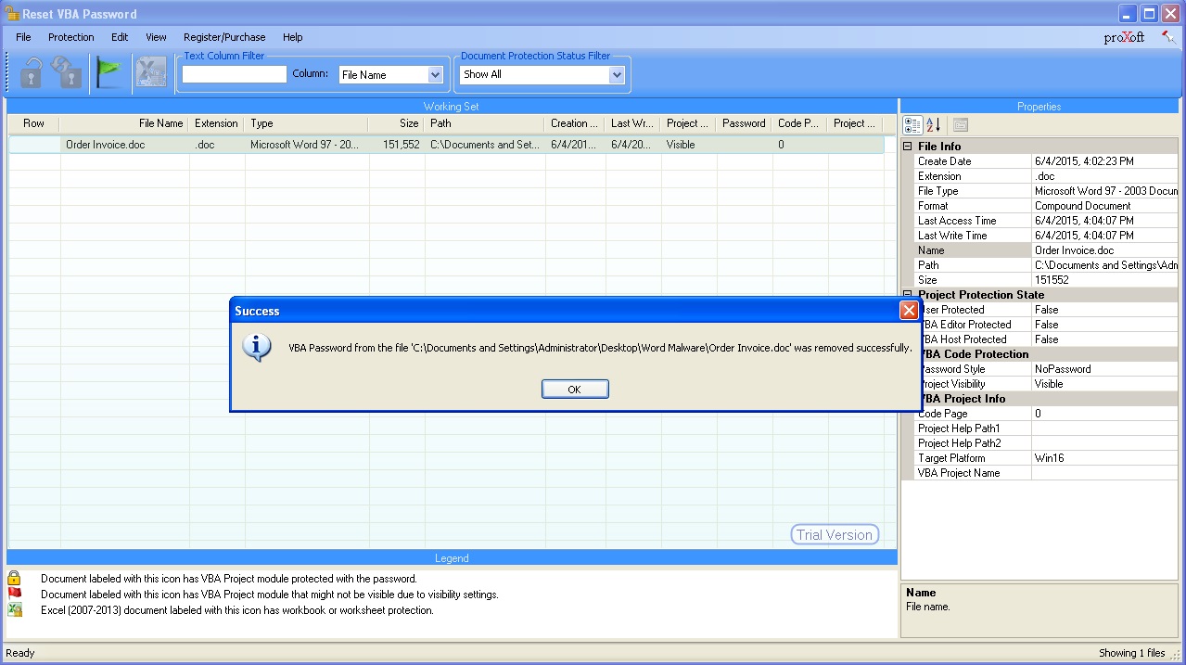Click the 151,552 size cell

pos(397,145)
